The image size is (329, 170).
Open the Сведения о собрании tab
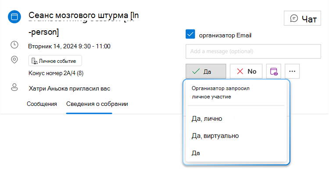tap(97, 104)
